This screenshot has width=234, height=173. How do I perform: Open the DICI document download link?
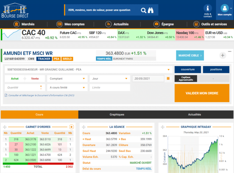pos(41,95)
